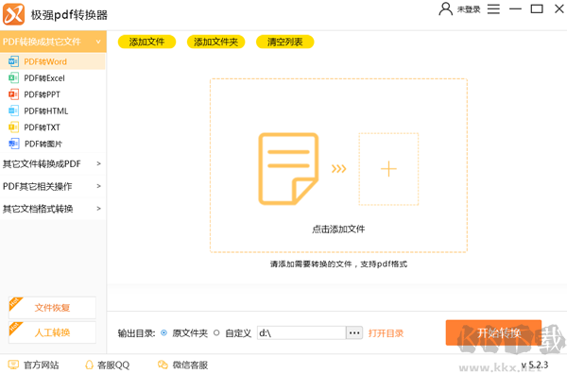Select PDF转PPT conversion mode
Viewport: 567px width, 374px height.
53,94
